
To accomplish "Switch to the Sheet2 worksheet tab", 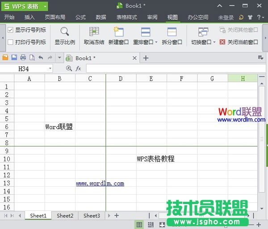I will (x=65, y=216).
